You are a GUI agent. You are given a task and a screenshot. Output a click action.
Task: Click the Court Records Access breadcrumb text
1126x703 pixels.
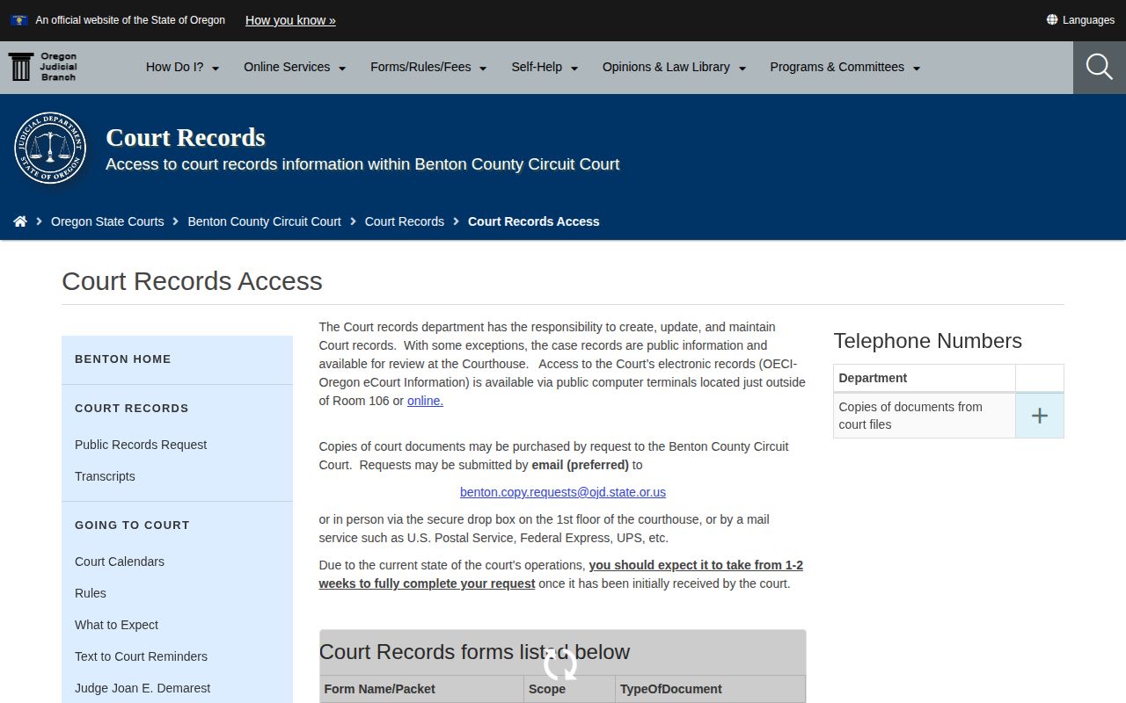point(533,221)
